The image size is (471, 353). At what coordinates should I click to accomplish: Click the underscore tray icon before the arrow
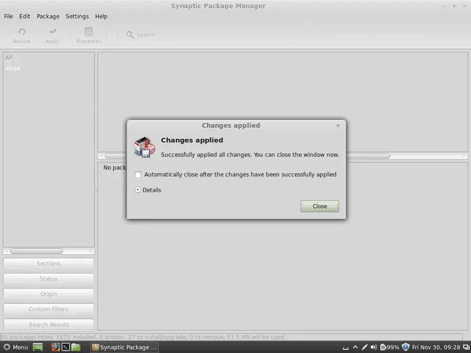[346, 348]
